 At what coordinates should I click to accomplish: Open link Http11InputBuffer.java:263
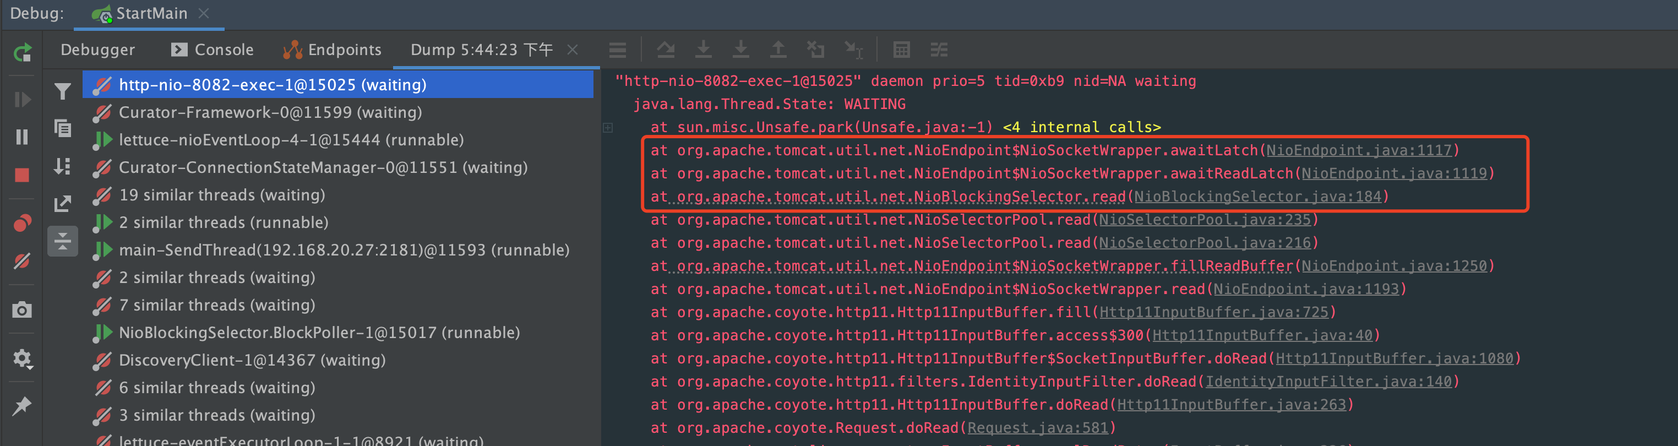click(1232, 405)
